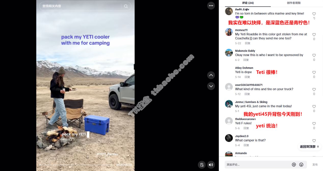The width and height of the screenshot is (323, 171).
Task: Click 回复 under monvaz11's comment
Action: (x=248, y=43)
